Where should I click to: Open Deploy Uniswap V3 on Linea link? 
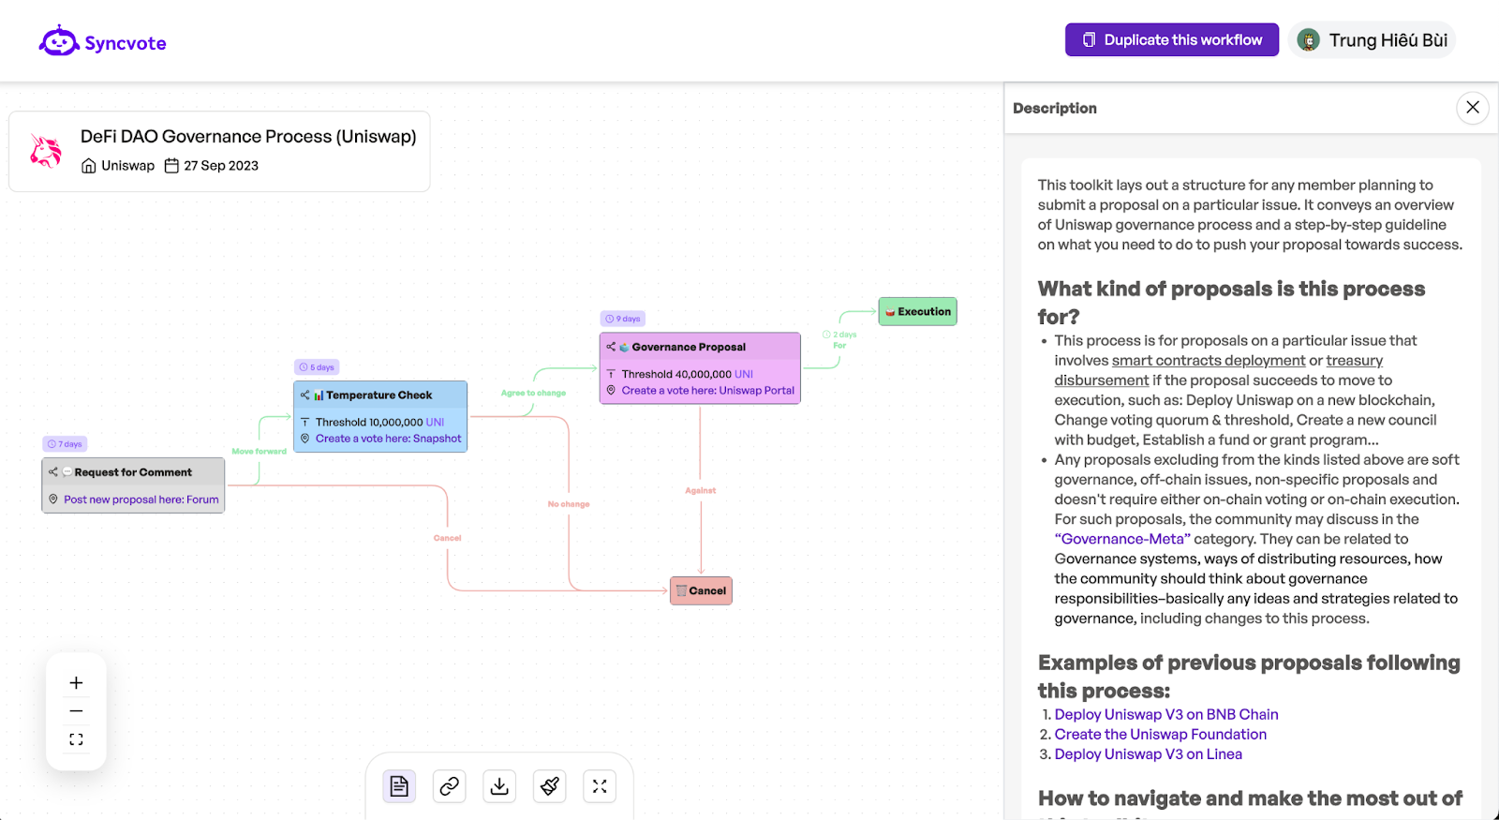pos(1149,754)
